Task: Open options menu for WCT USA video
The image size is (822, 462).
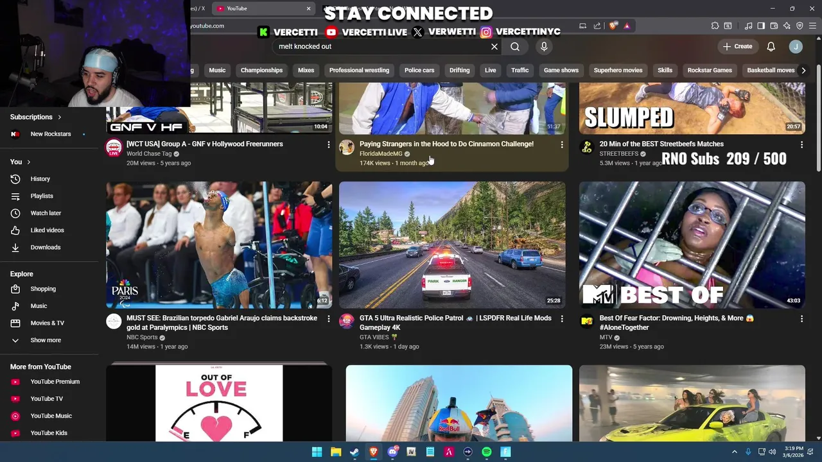Action: pyautogui.click(x=329, y=145)
